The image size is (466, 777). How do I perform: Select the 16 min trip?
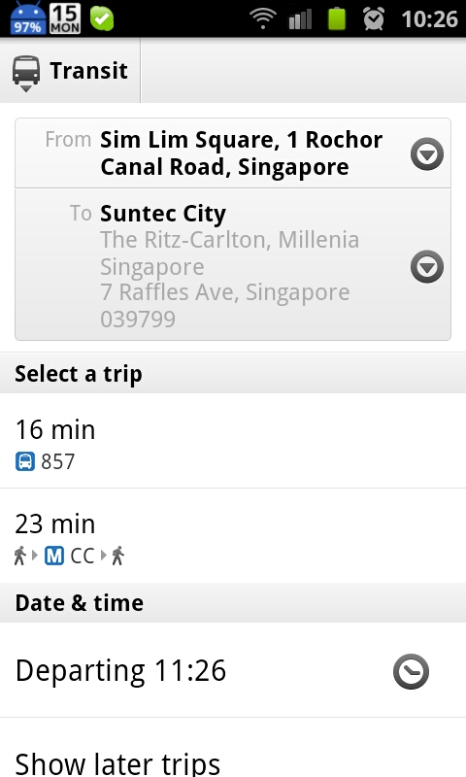coord(233,441)
